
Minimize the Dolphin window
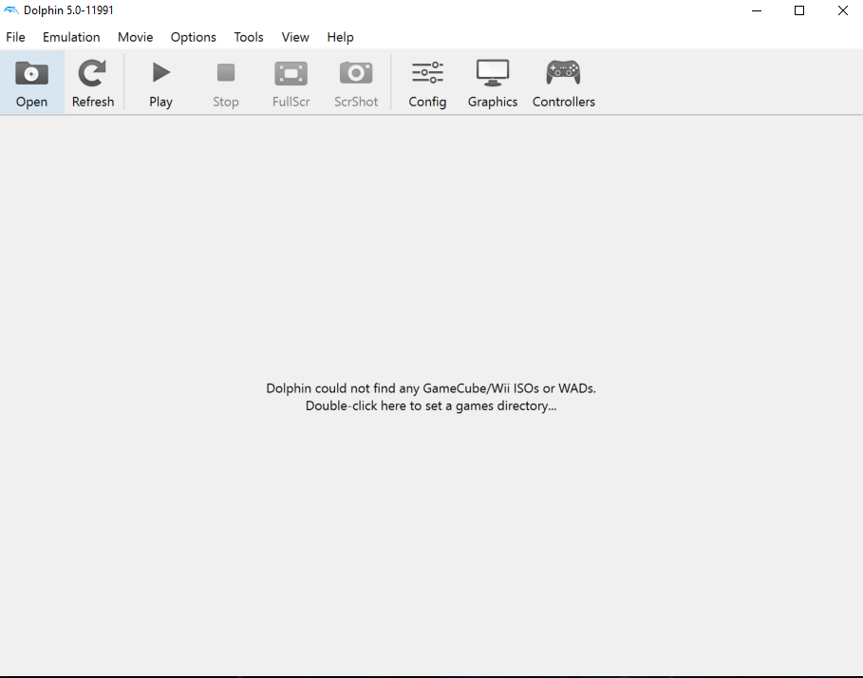tap(757, 10)
